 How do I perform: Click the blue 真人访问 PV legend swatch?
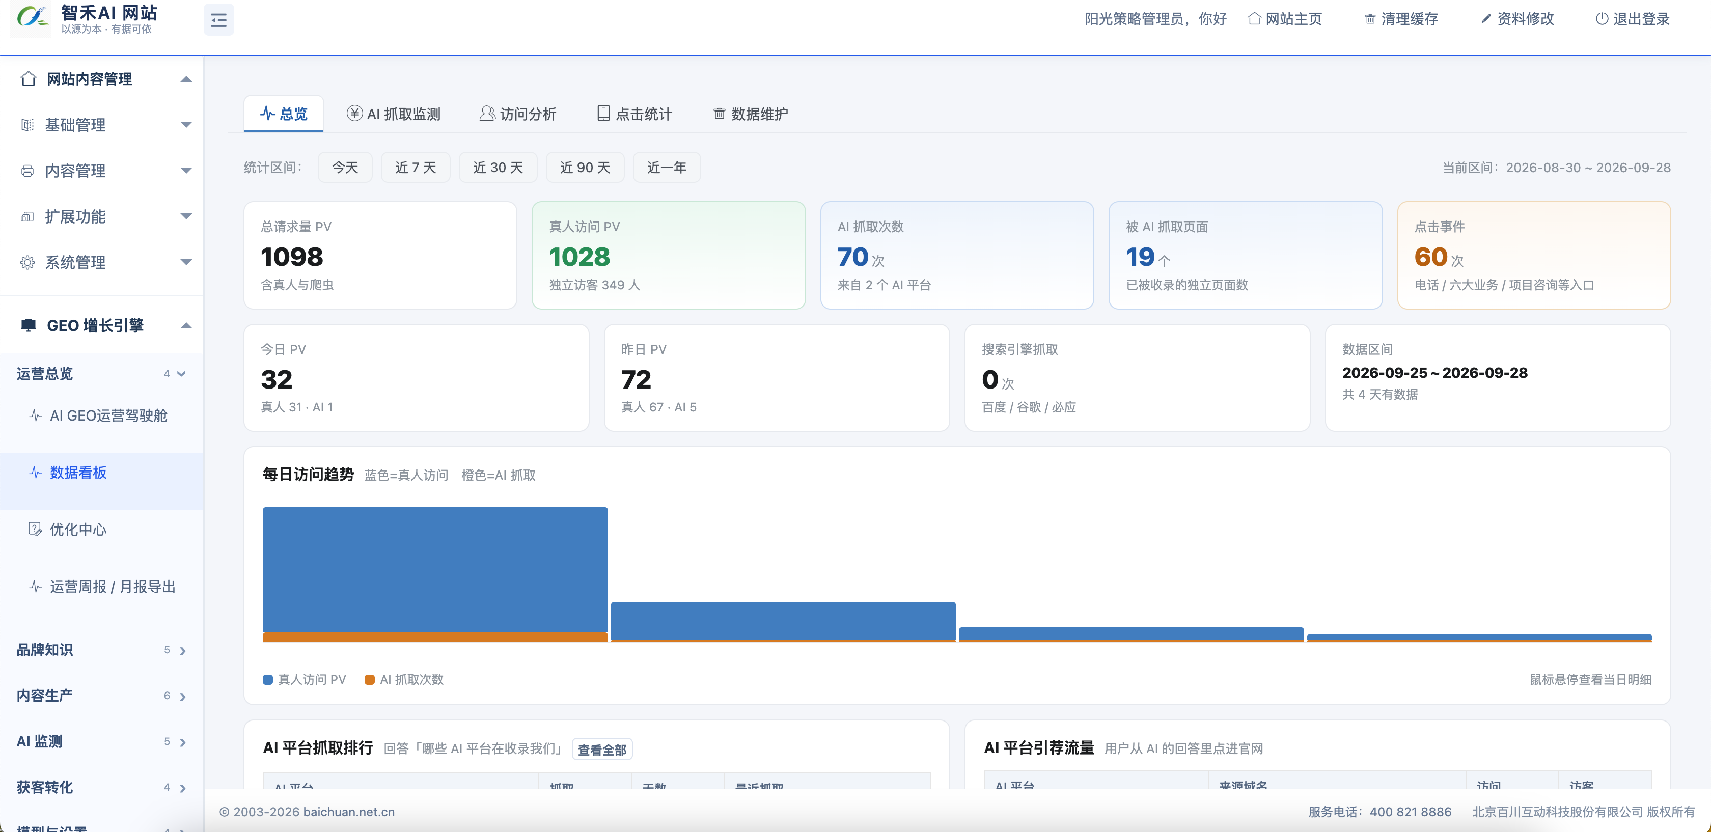point(268,679)
